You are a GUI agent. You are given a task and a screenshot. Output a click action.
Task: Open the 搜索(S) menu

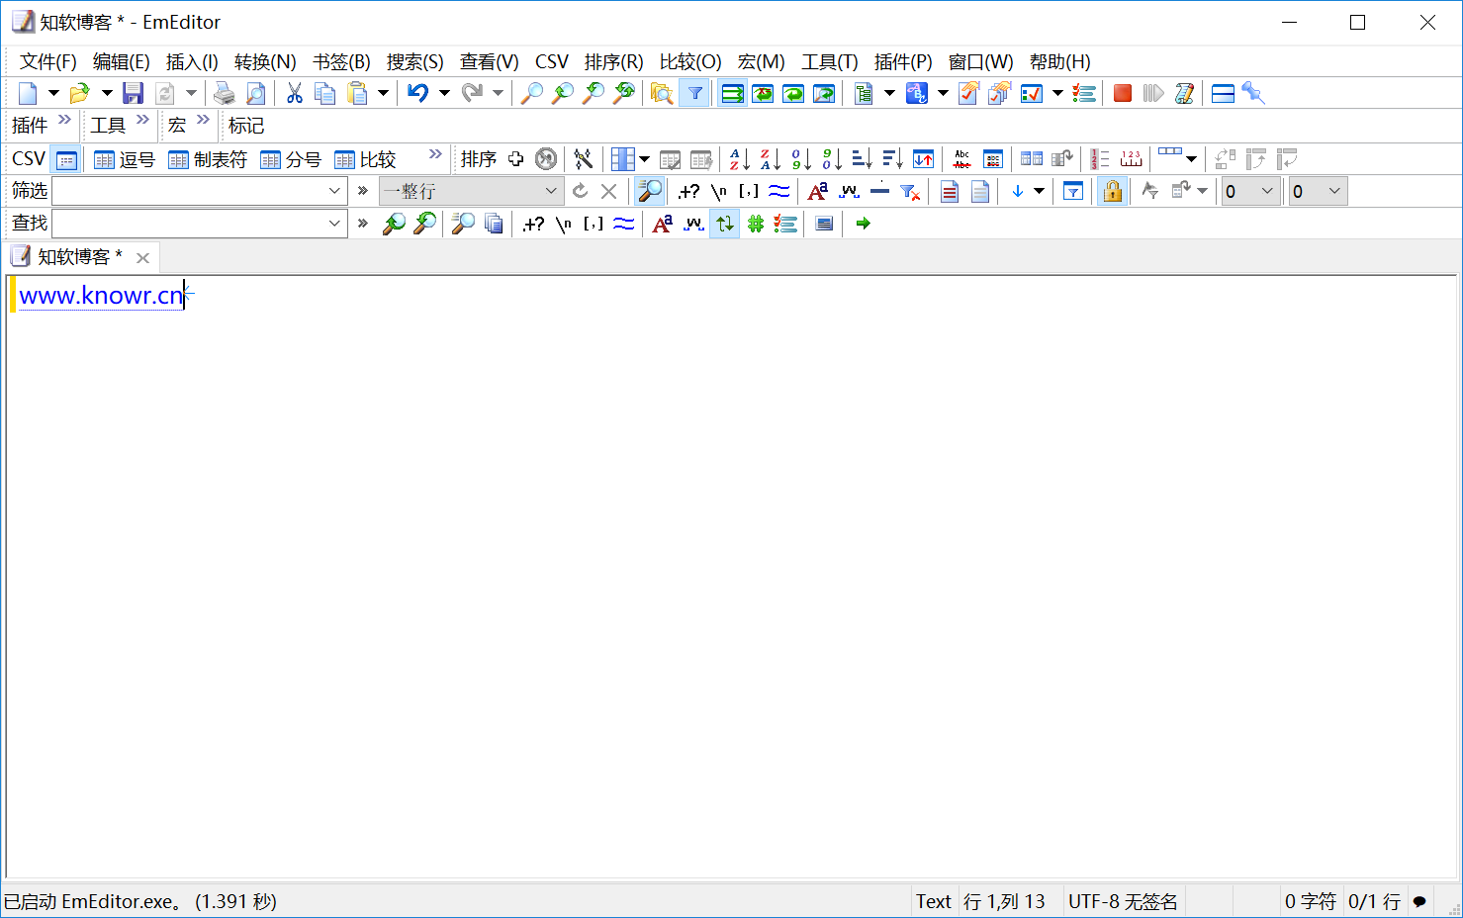click(414, 61)
